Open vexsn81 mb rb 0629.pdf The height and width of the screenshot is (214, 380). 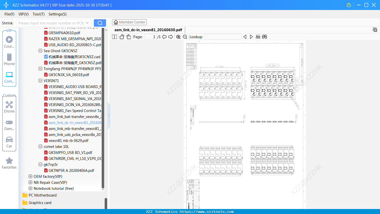point(66,140)
